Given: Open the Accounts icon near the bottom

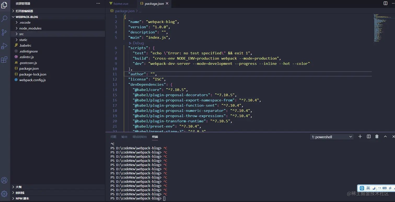Looking at the screenshot, I should pos(4,180).
